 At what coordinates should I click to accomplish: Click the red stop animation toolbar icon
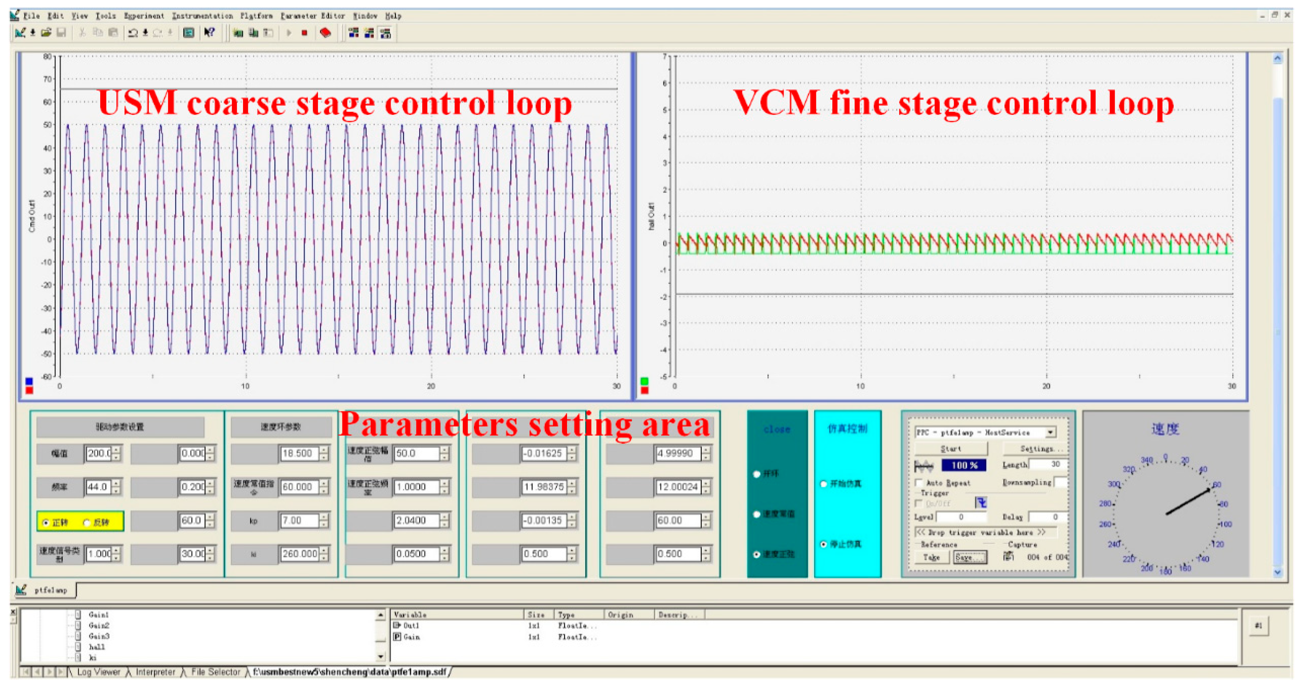pos(305,33)
